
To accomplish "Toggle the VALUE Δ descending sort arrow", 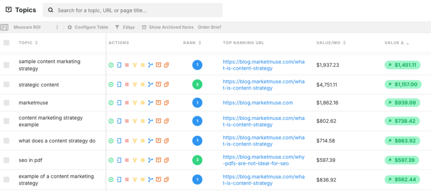I will tap(407, 44).
